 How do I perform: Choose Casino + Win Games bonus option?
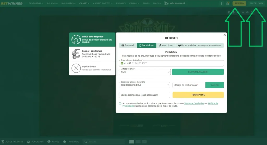tap(92, 54)
